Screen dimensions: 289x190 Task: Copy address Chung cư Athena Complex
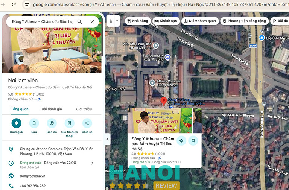tap(56, 151)
